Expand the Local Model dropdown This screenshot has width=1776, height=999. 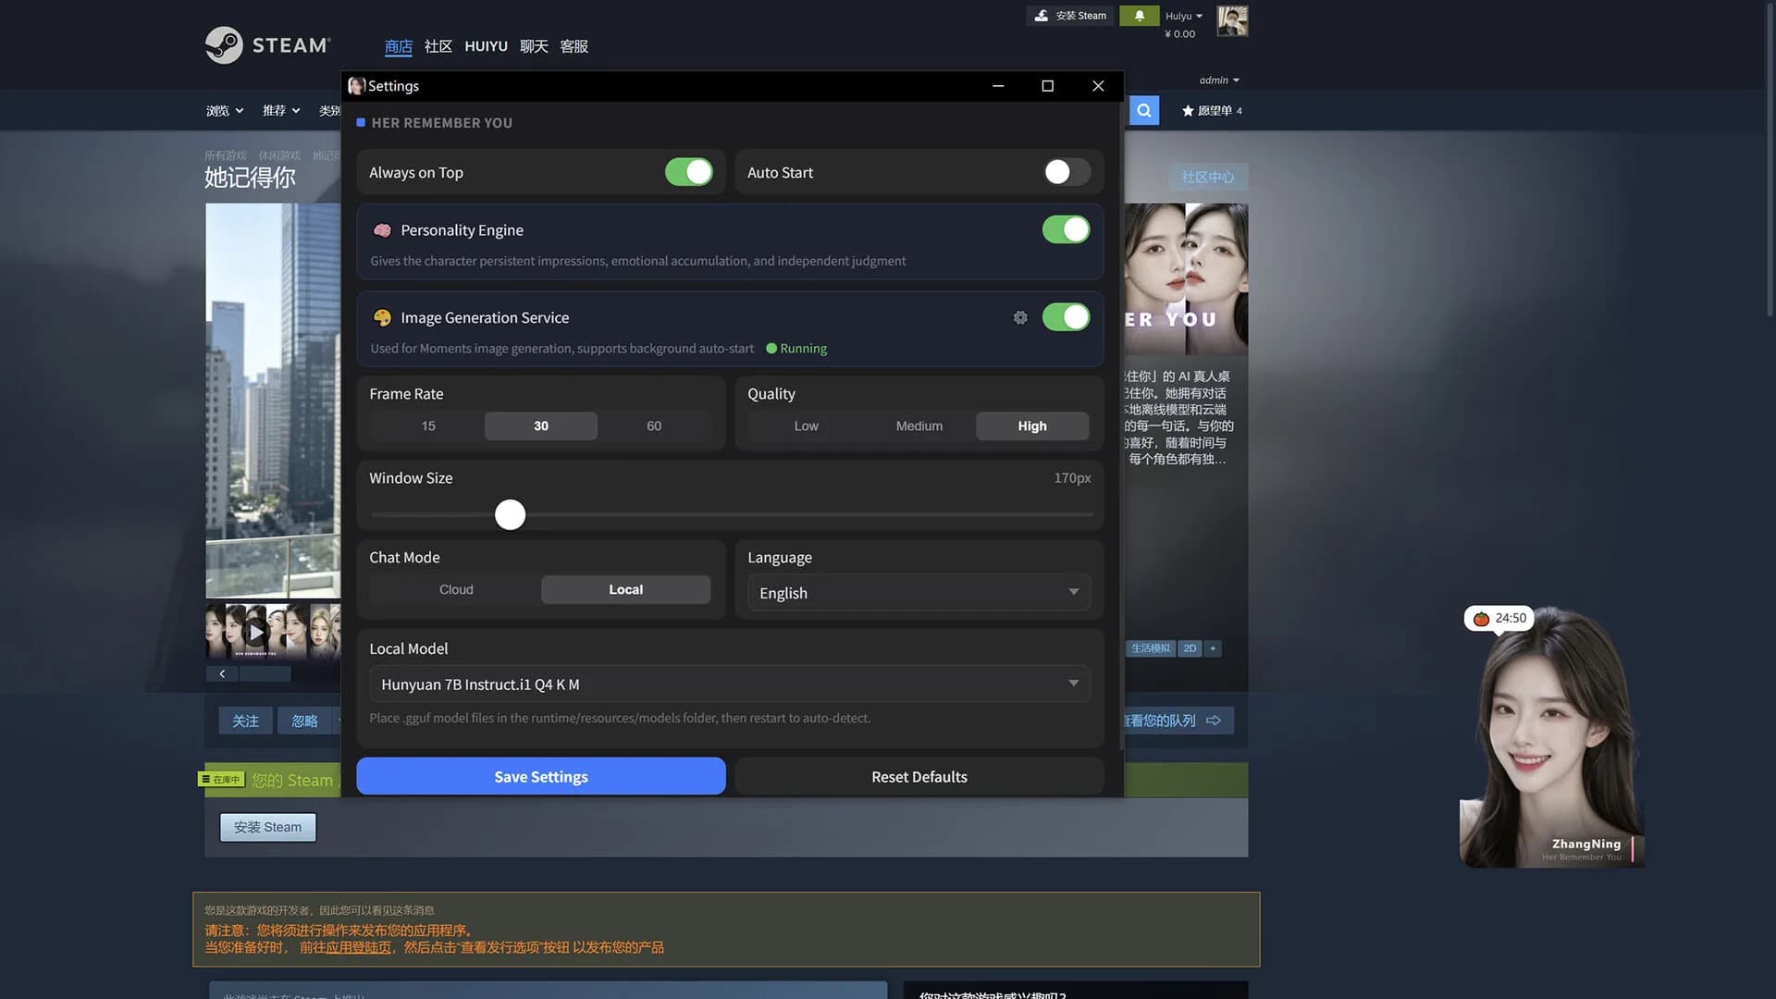pyautogui.click(x=730, y=684)
